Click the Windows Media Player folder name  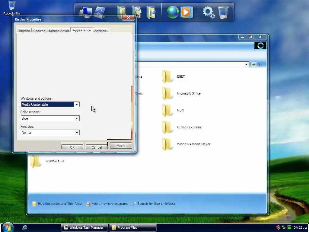tap(193, 144)
